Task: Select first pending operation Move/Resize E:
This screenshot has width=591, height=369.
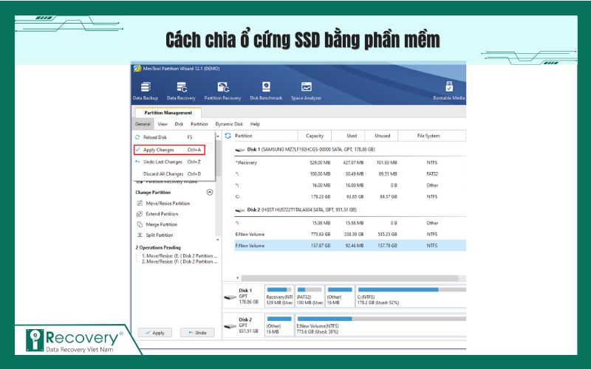Action: [x=180, y=255]
